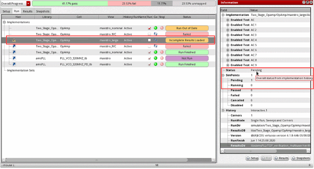Collapse the Implementations tree node

coord(4,22)
